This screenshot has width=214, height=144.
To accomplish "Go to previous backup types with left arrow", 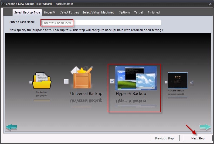I will (11, 127).
